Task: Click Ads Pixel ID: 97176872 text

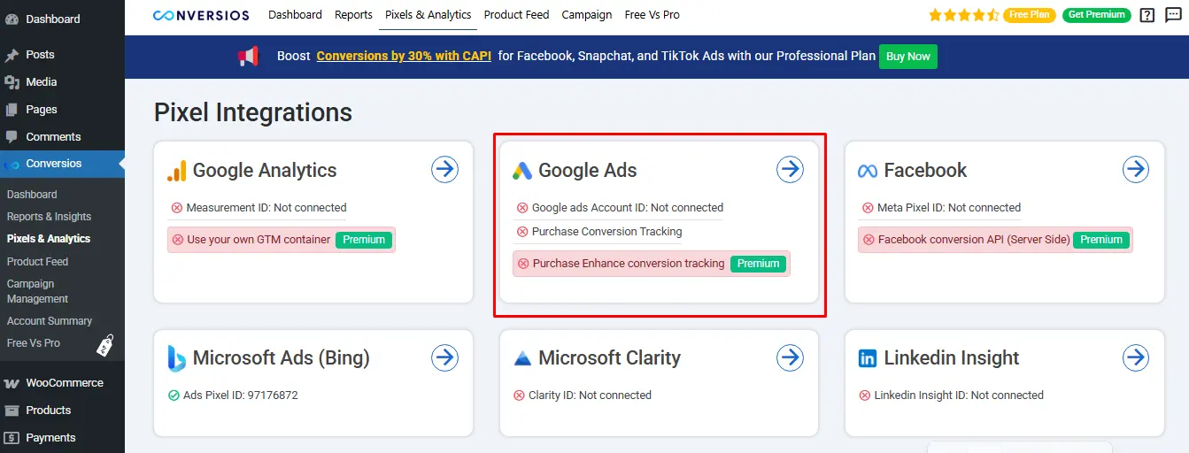Action: [x=241, y=395]
